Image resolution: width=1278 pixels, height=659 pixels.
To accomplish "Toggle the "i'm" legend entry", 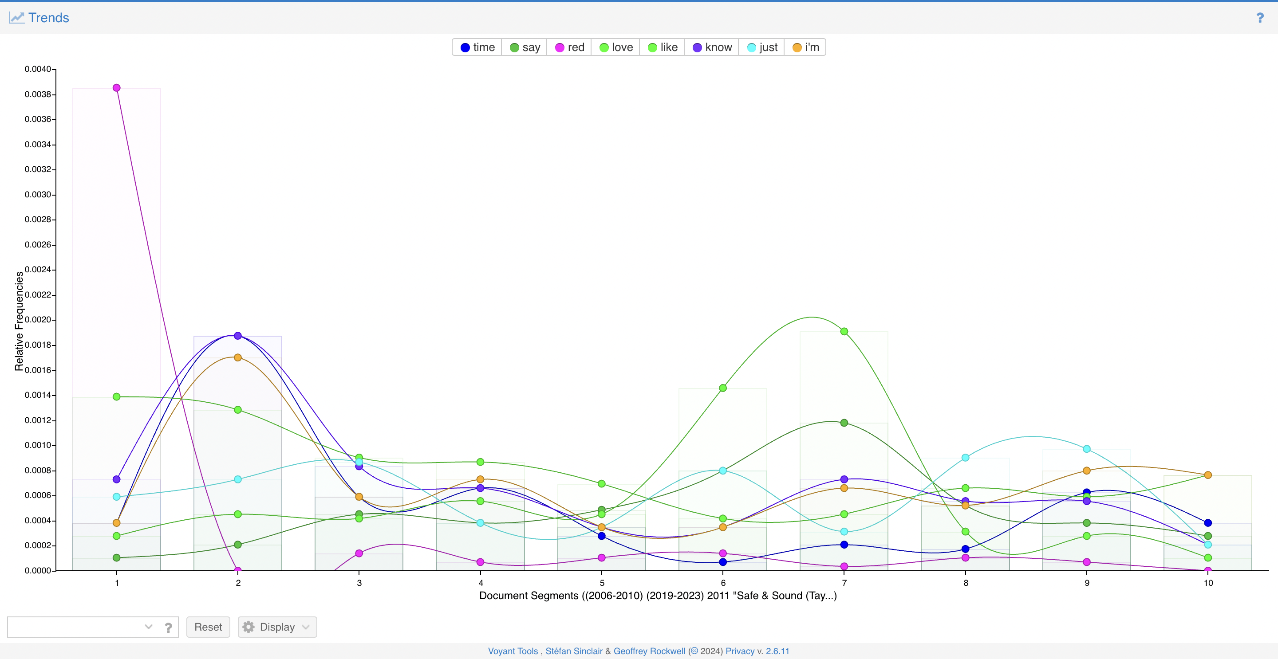I will (805, 47).
